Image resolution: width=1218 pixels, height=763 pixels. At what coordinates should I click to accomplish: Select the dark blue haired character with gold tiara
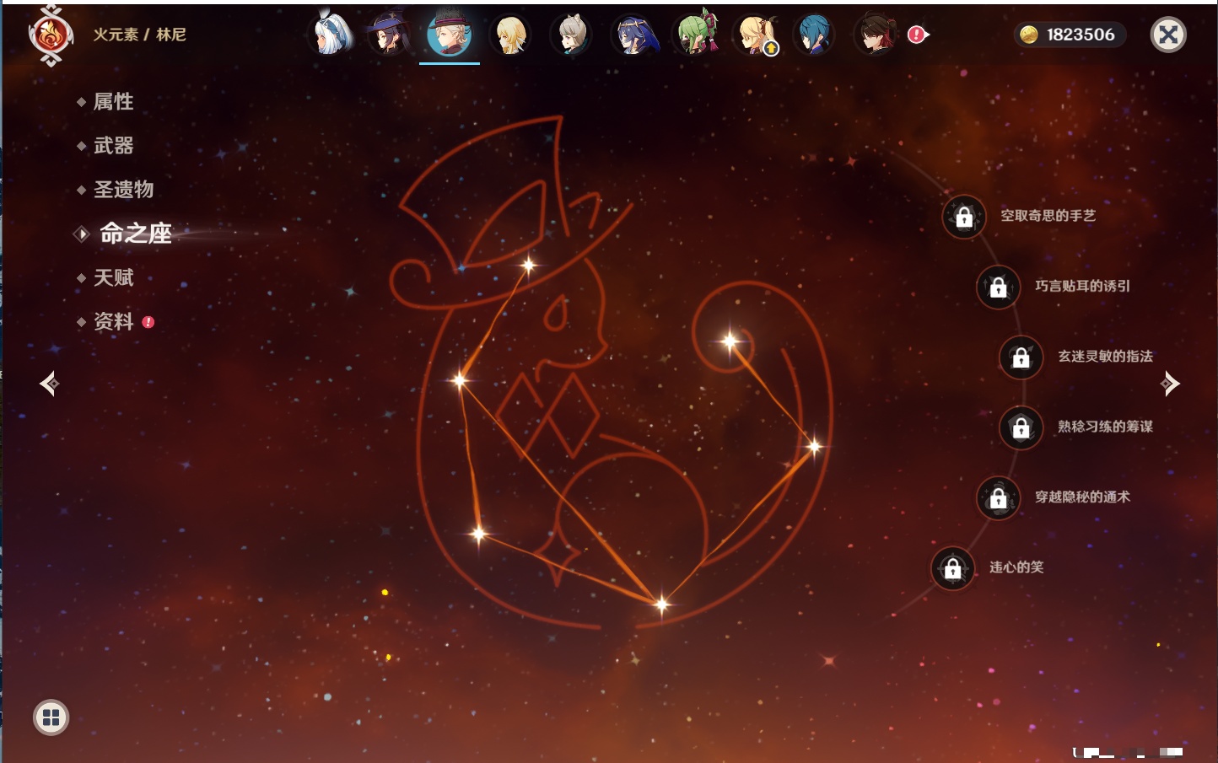click(x=633, y=35)
